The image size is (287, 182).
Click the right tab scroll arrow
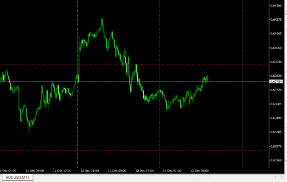click(281, 177)
